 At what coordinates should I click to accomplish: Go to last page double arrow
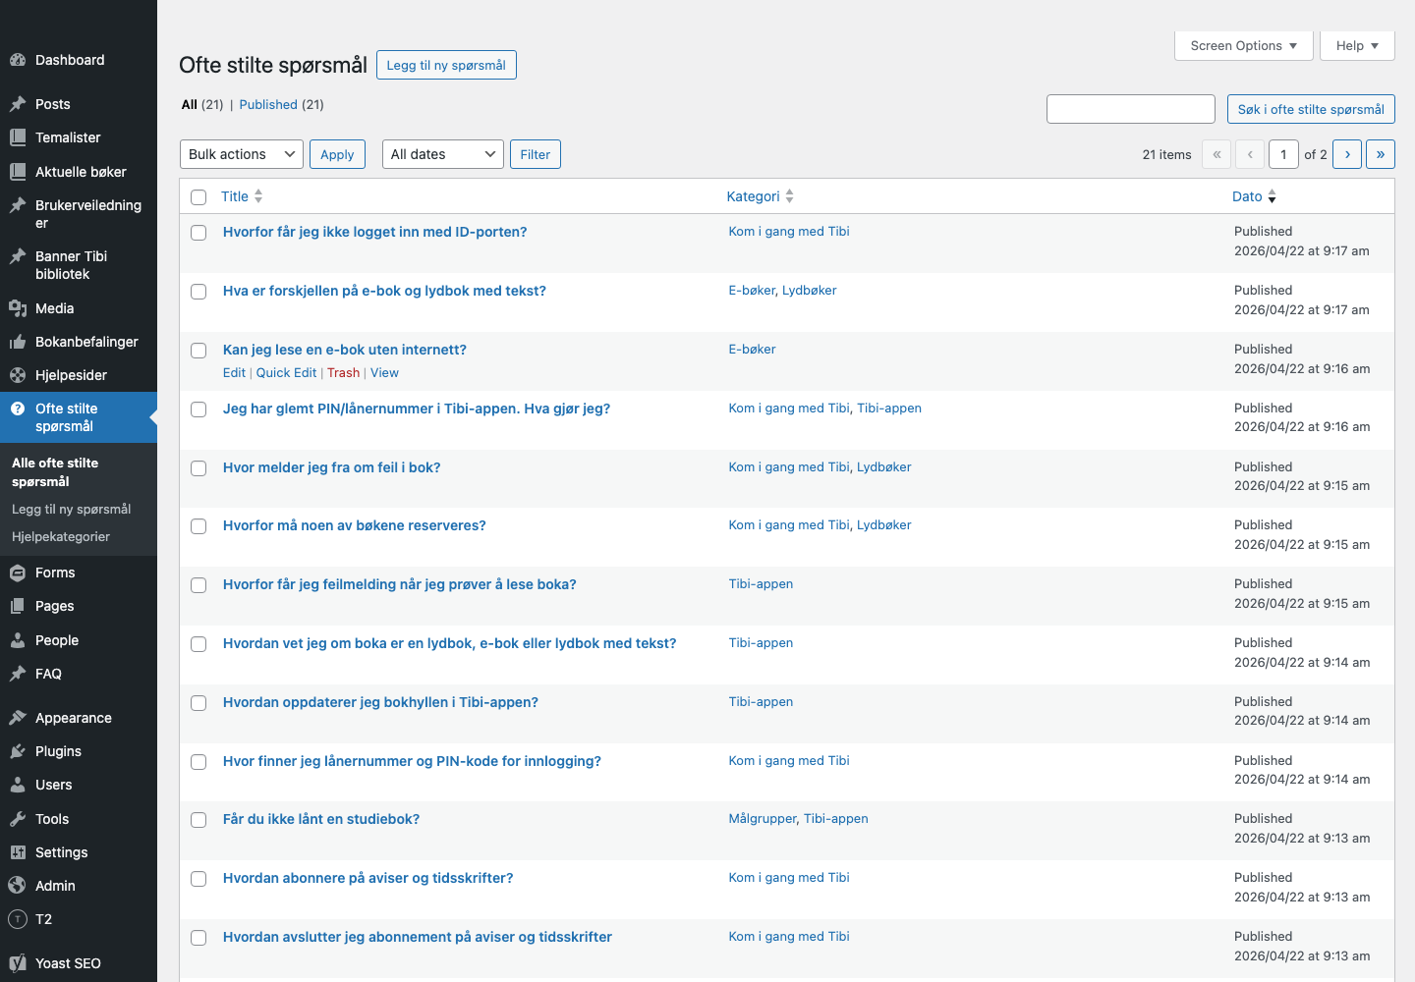coord(1381,154)
